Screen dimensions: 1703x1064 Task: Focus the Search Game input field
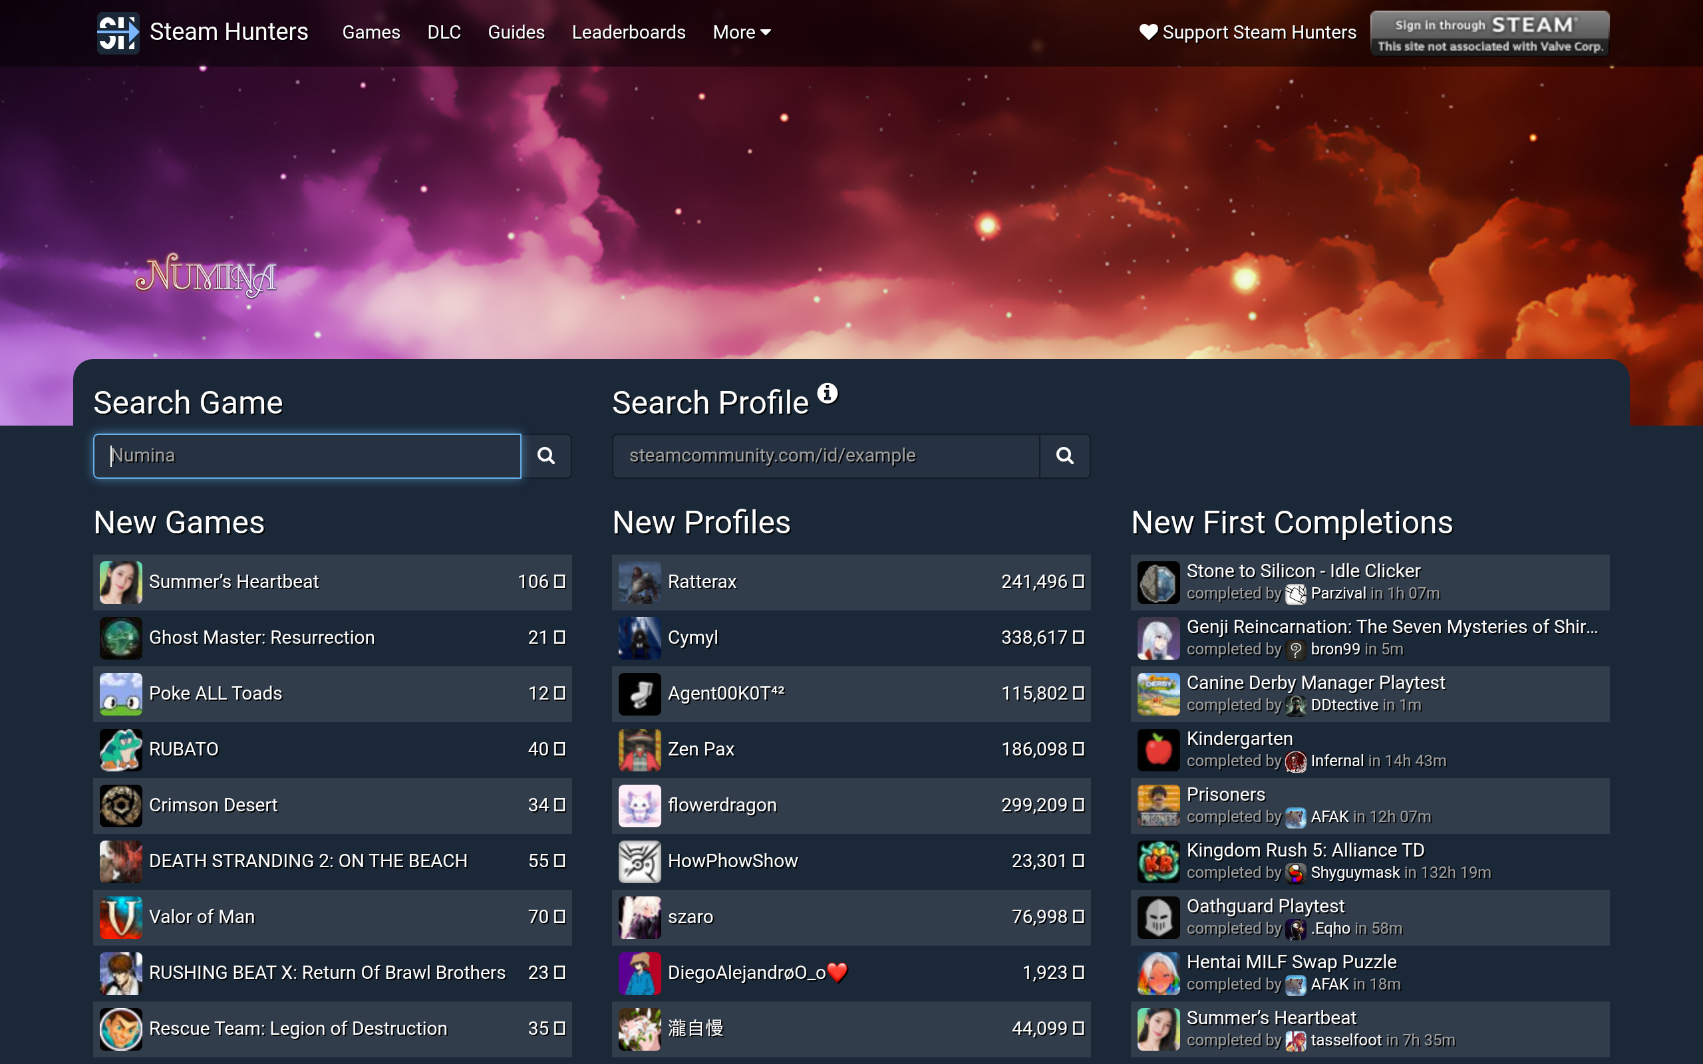point(307,456)
